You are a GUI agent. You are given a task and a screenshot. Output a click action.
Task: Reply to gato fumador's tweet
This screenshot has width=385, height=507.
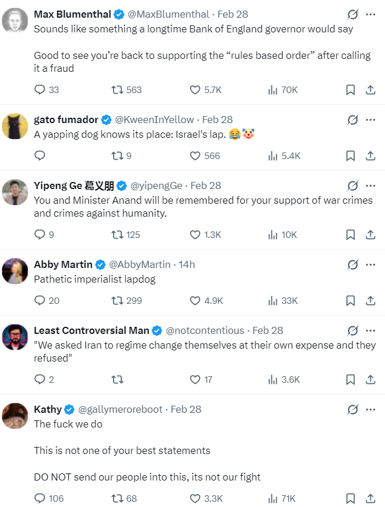[x=40, y=156]
